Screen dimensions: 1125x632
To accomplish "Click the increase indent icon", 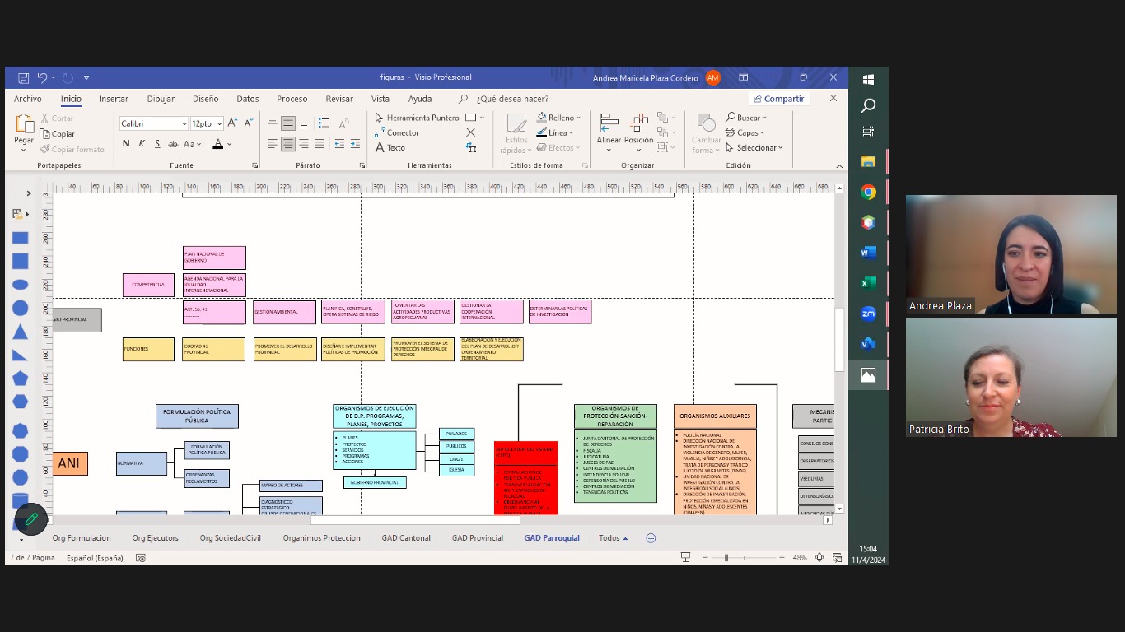I will pos(355,144).
